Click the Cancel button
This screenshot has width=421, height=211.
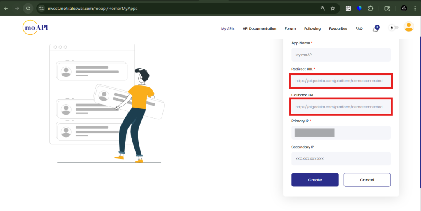(367, 180)
